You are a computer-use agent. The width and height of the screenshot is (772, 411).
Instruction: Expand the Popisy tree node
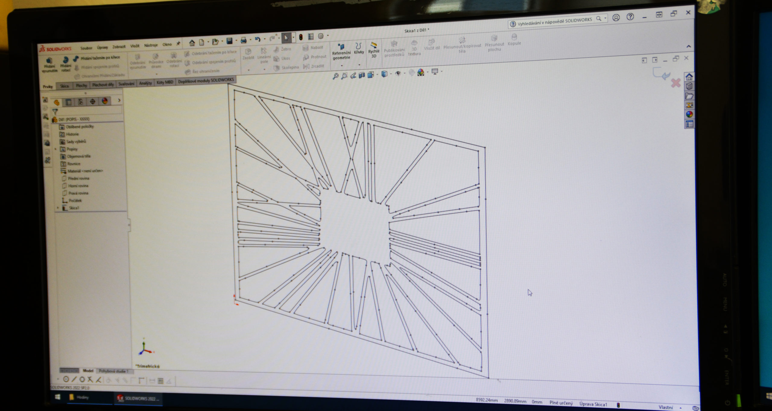pyautogui.click(x=55, y=149)
